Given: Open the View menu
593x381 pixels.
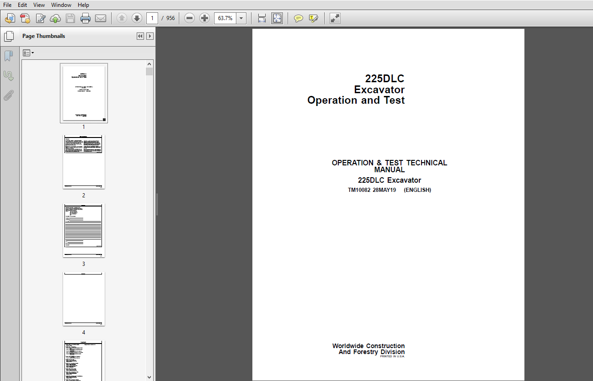Looking at the screenshot, I should [x=39, y=5].
